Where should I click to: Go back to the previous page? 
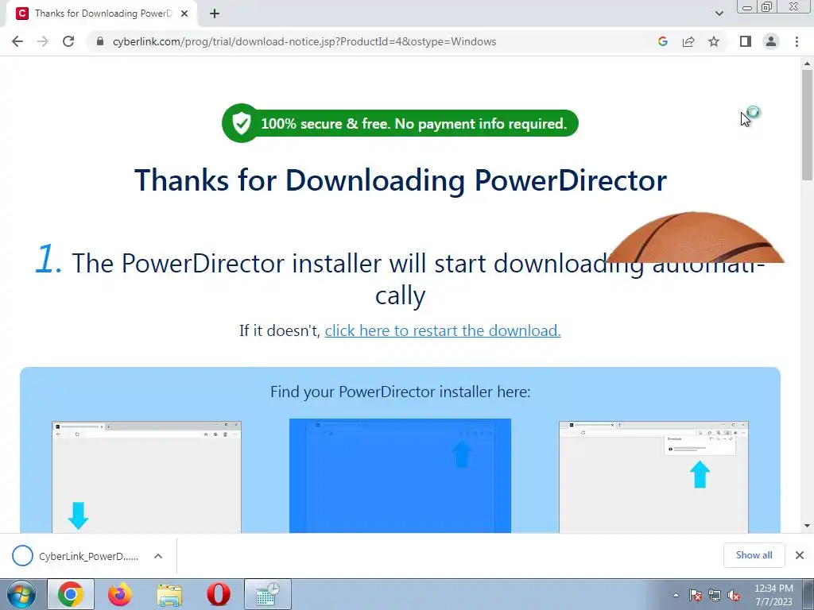click(17, 41)
